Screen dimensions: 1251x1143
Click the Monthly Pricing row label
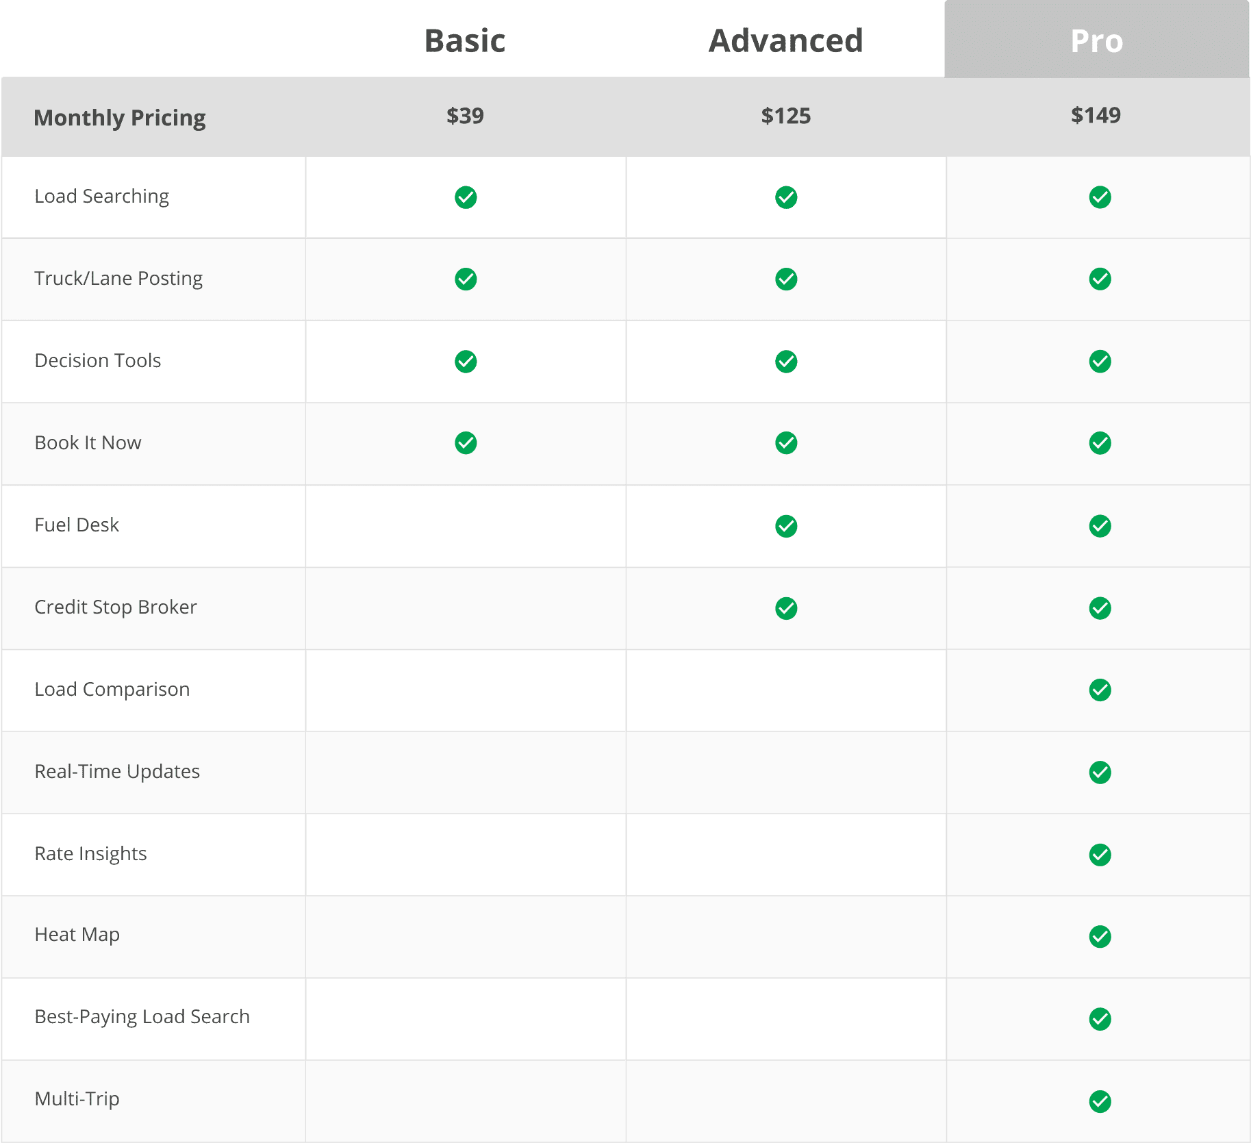(x=120, y=118)
